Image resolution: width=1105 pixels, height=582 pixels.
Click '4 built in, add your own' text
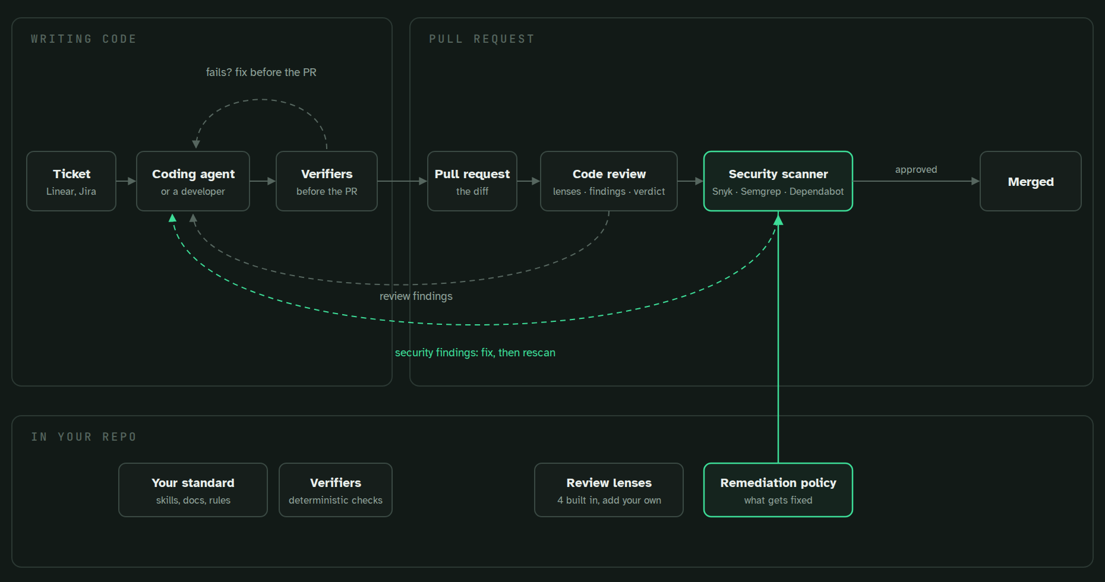point(609,500)
